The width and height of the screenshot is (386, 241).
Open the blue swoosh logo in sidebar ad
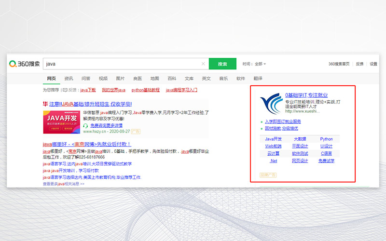tap(271, 104)
